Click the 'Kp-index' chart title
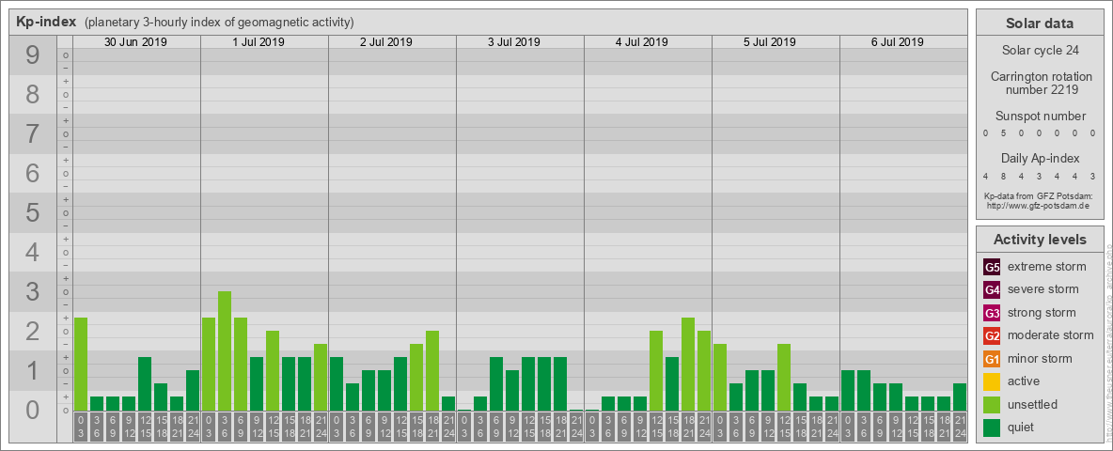The image size is (1113, 451). [x=46, y=22]
